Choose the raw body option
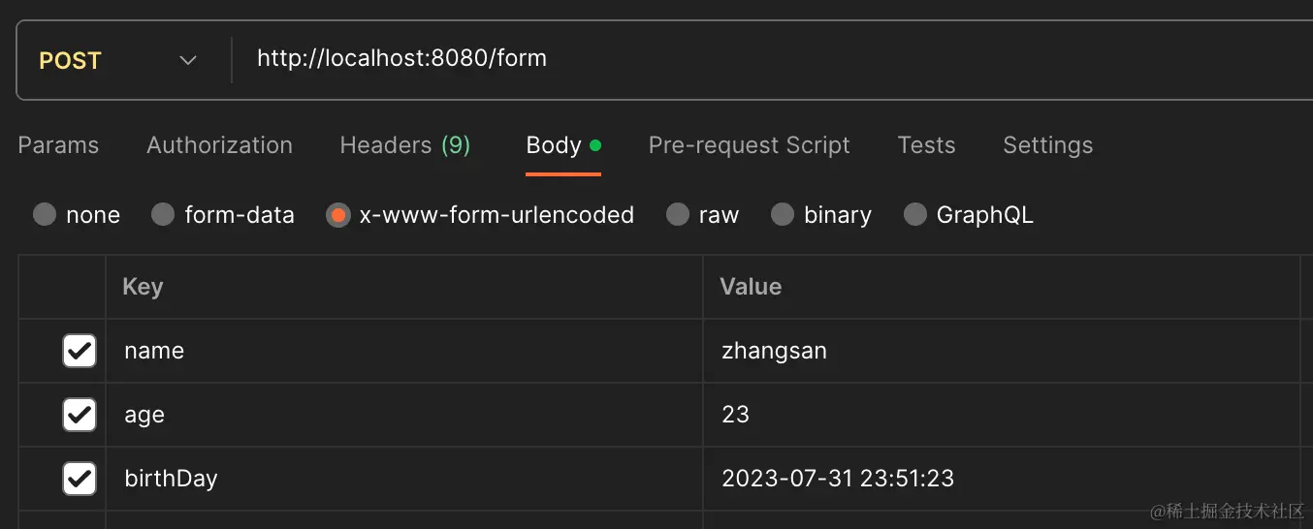This screenshot has height=529, width=1313. tap(678, 214)
